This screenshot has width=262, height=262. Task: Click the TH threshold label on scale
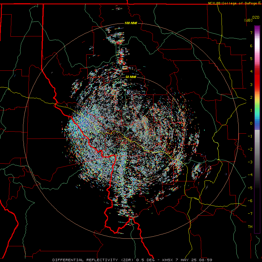tap(250, 226)
